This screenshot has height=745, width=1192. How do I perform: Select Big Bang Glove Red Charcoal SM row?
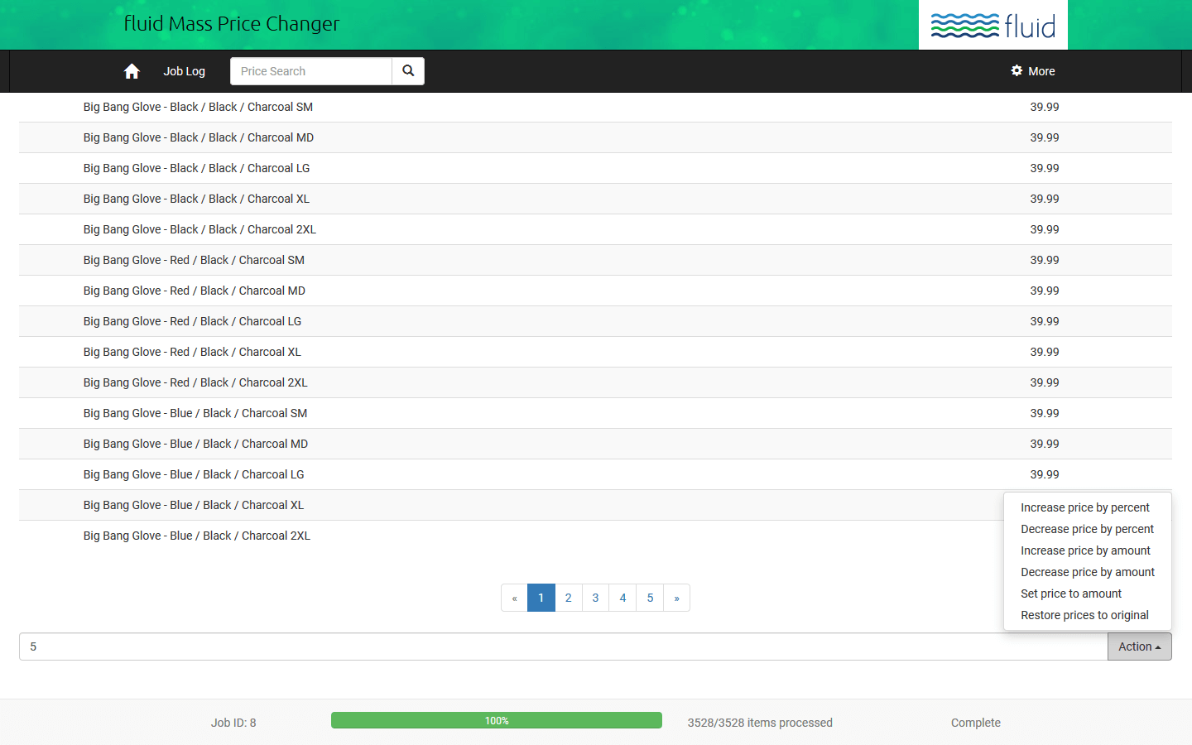click(x=194, y=260)
